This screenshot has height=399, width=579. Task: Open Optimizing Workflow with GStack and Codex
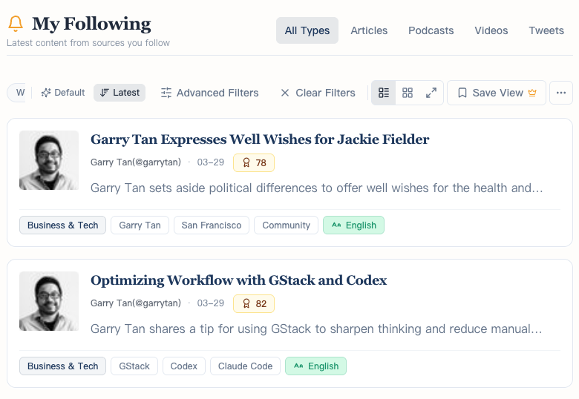tap(238, 280)
